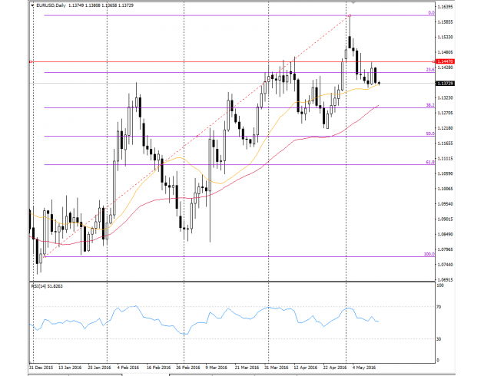The width and height of the screenshot is (484, 376).
Task: Click the 31 Dec 2015 date label
Action: point(42,366)
